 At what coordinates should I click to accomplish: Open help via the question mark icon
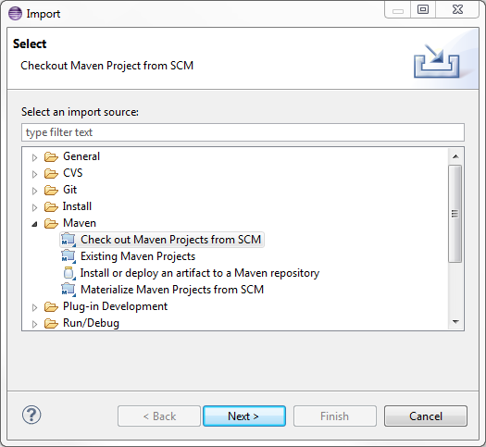point(31,415)
